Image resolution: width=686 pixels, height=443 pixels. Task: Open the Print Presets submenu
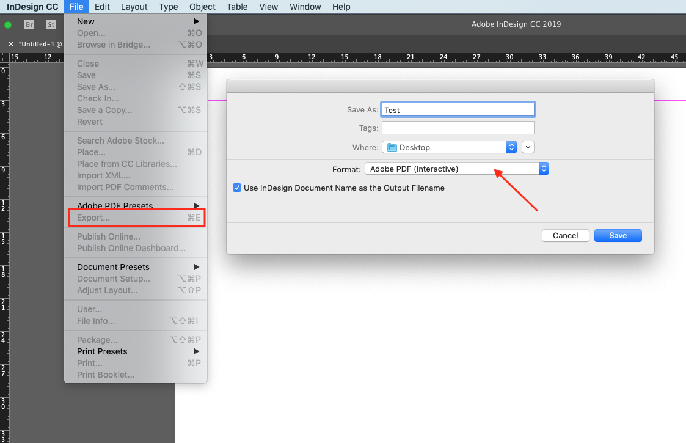[136, 351]
